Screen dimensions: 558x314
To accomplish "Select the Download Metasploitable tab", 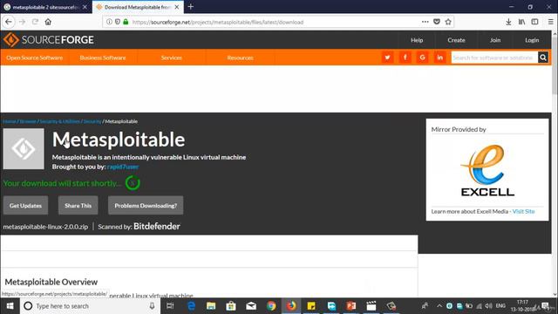I will click(x=138, y=7).
